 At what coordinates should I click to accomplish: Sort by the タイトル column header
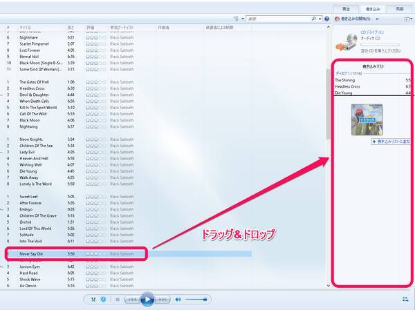point(26,28)
